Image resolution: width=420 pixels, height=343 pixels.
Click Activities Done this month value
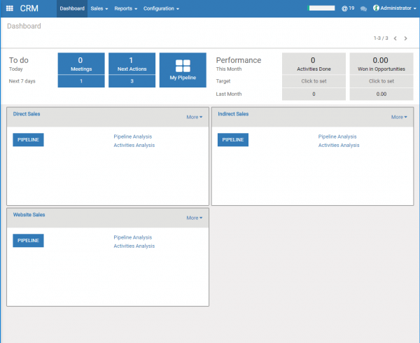point(314,64)
